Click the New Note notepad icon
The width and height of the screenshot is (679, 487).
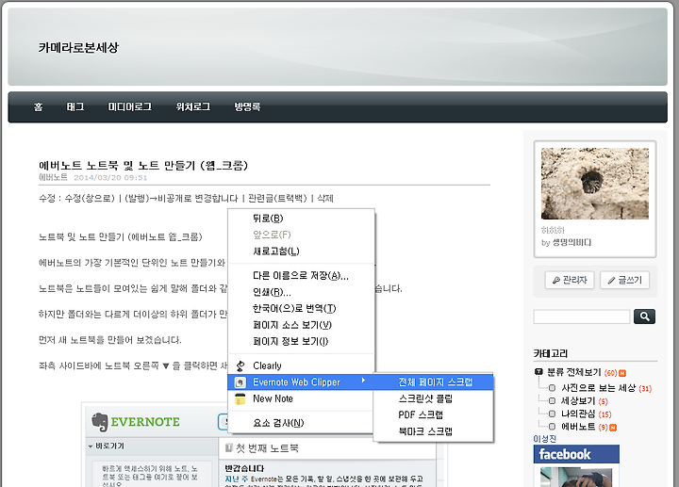pyautogui.click(x=240, y=398)
